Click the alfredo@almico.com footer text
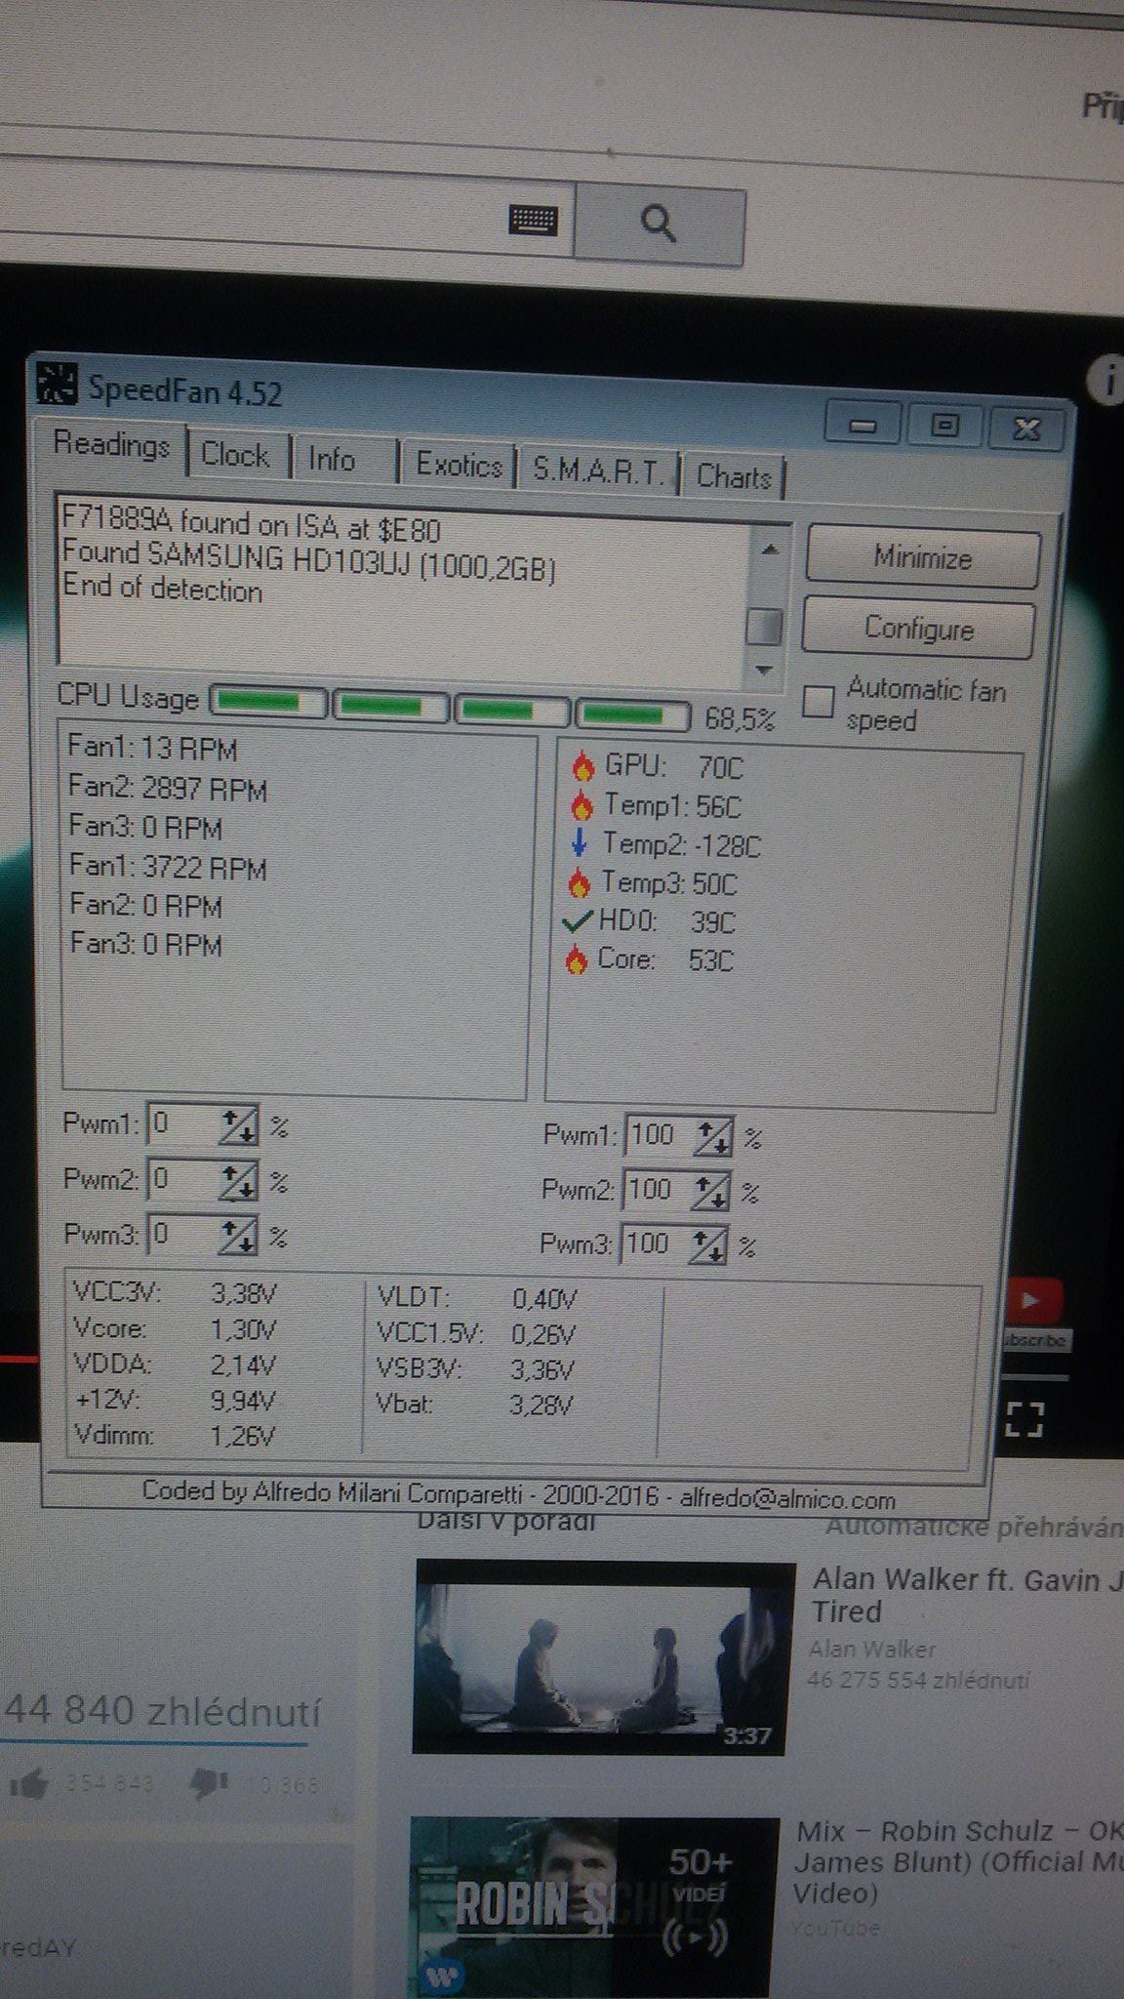This screenshot has height=1999, width=1124. [x=788, y=1498]
